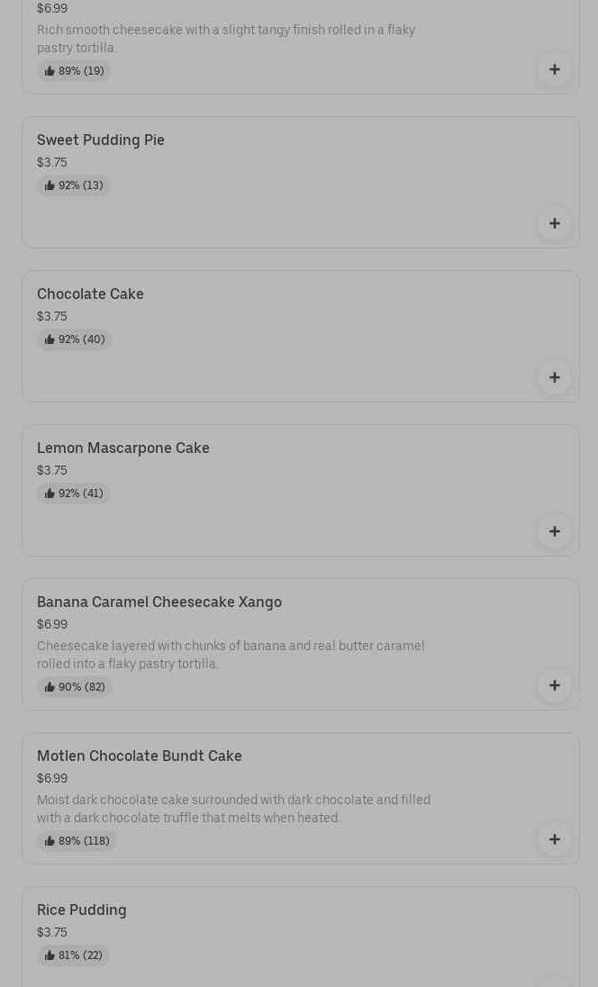Viewport: 598px width, 987px height.
Task: Click the 92% (40) rating badge
Action: coord(75,340)
